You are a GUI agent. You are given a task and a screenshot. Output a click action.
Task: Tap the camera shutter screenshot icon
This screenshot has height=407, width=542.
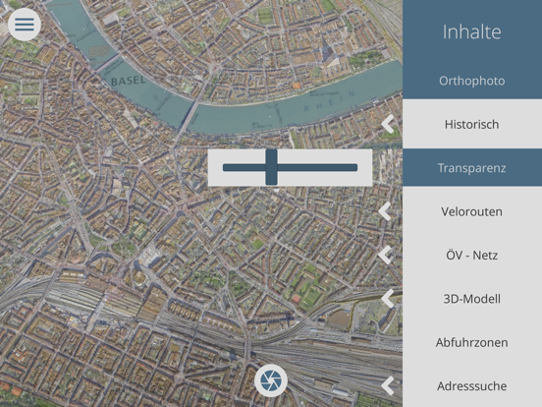click(271, 380)
